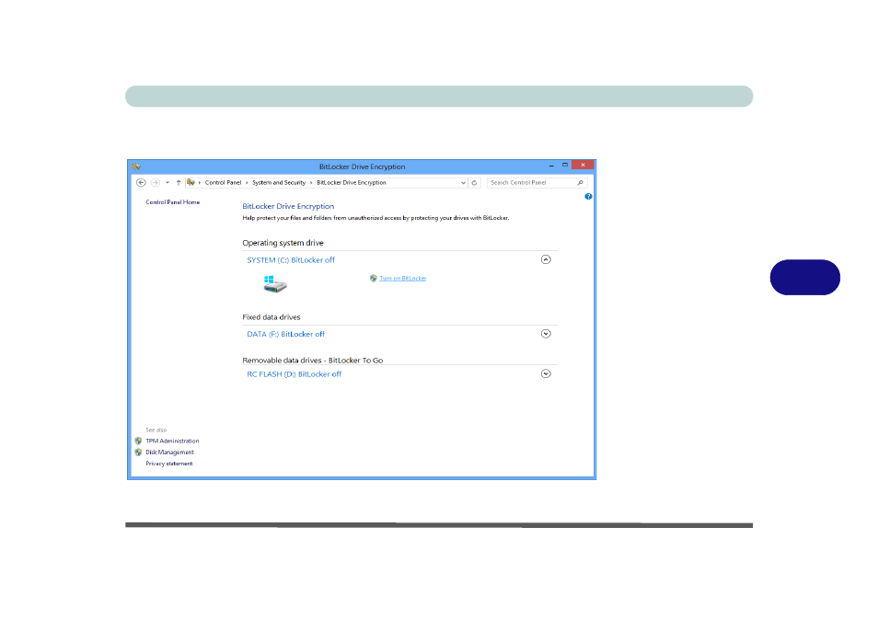
Task: Open Privacy statement link
Action: [169, 464]
